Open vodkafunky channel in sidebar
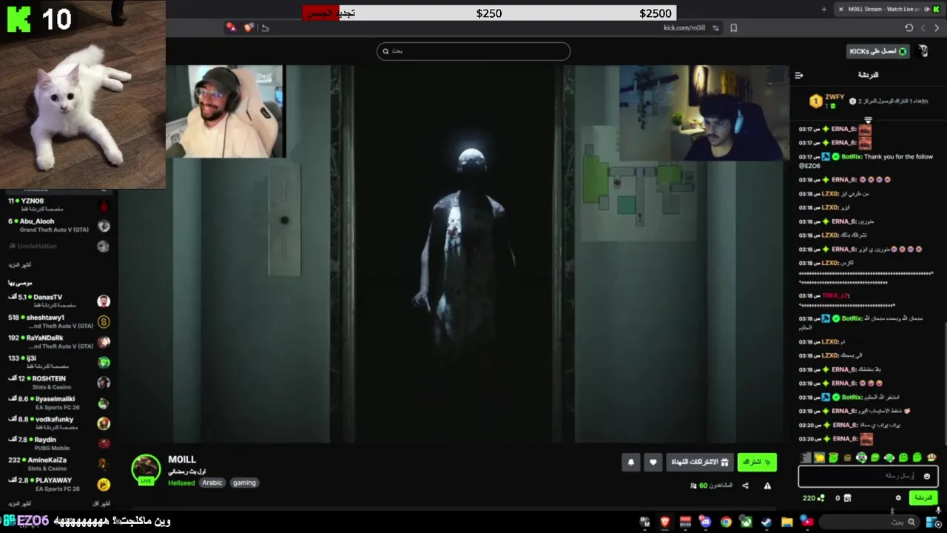947x533 pixels. click(59, 423)
